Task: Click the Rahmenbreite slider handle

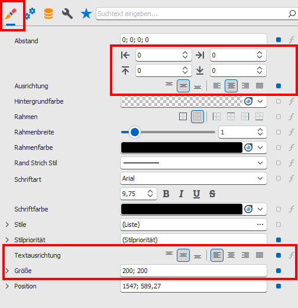Action: [135, 132]
